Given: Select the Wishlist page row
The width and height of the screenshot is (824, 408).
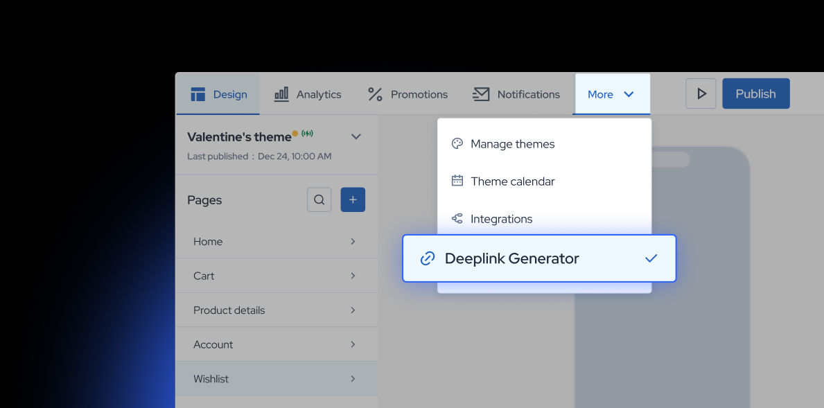Looking at the screenshot, I should point(277,379).
